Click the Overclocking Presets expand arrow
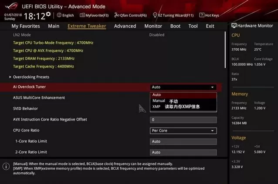The image size is (278, 184). point(10,77)
